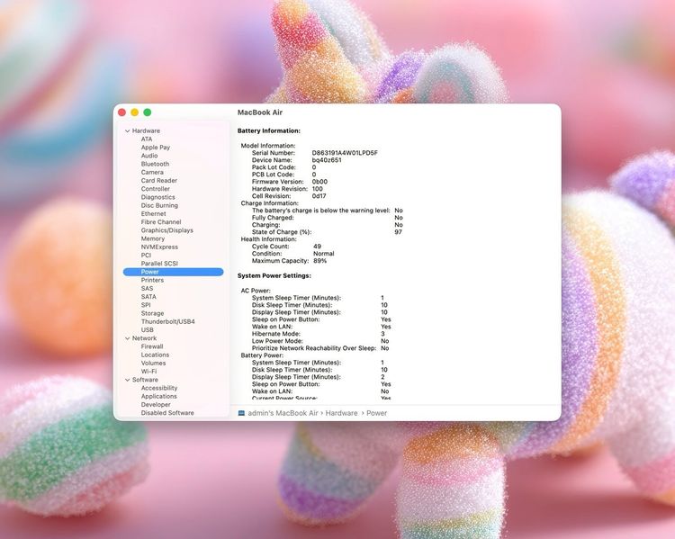This screenshot has width=675, height=539.
Task: Click serial number D863191A4W01LPD5F
Action: (x=345, y=153)
